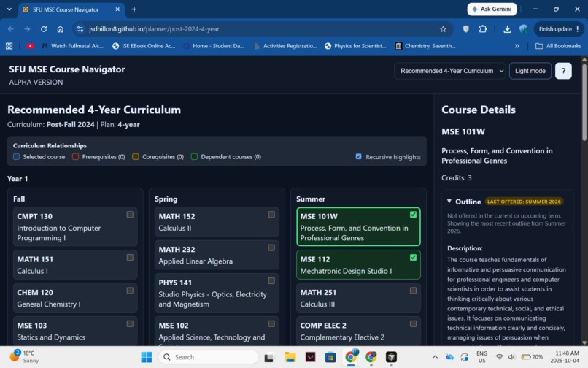Collapse the Outline section triangle
588x368 pixels.
click(449, 202)
